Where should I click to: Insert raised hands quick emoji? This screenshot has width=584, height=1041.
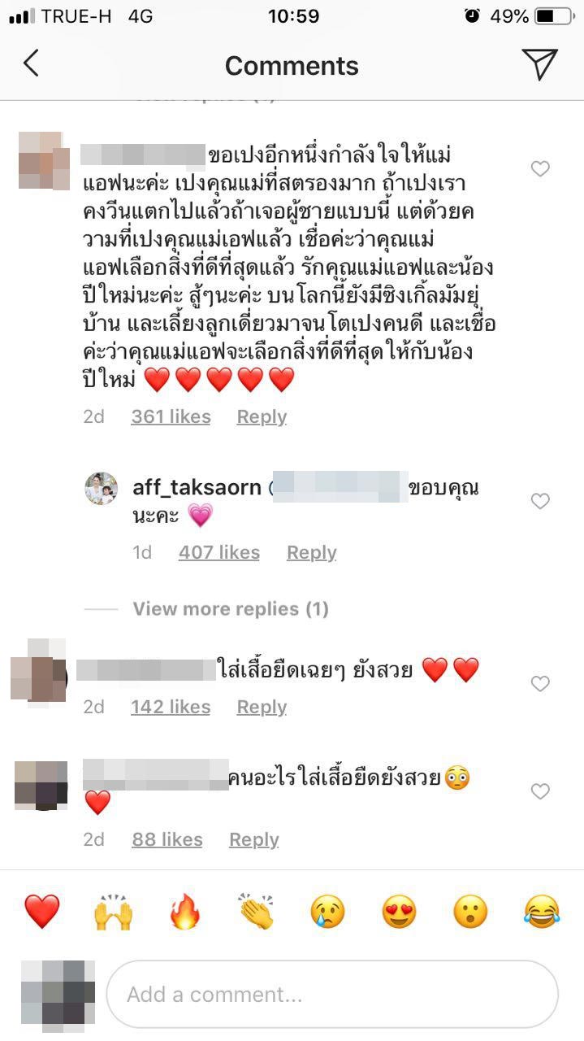(x=114, y=911)
